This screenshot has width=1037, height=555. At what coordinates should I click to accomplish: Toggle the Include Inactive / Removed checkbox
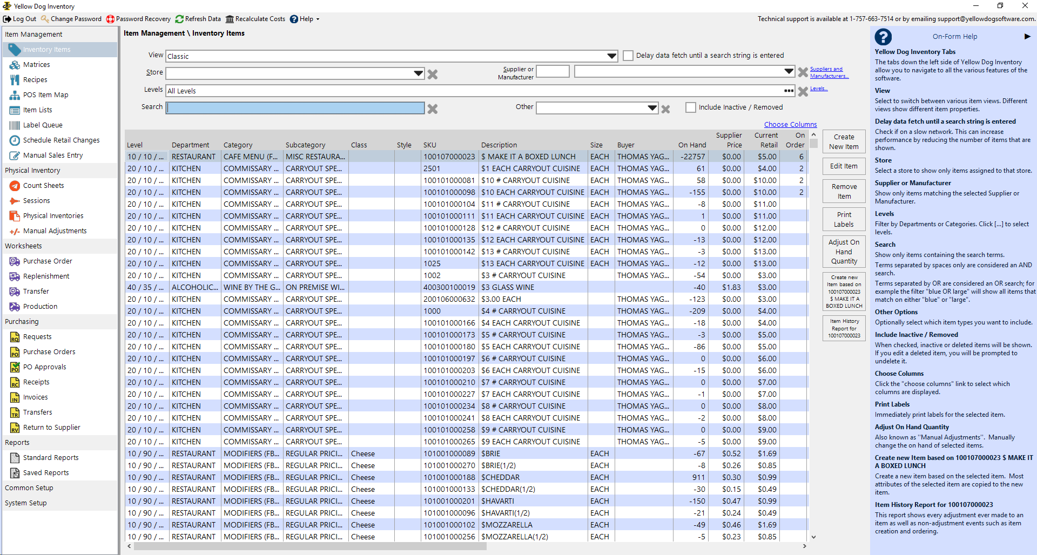(x=691, y=107)
